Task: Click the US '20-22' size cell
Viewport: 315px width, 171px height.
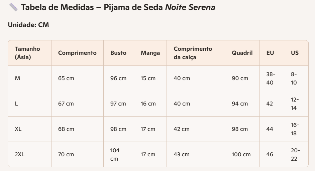Action: point(295,155)
